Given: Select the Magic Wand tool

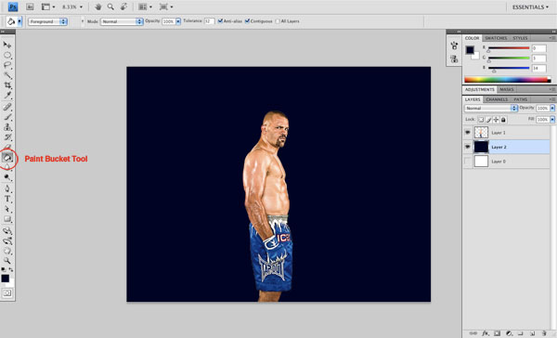Looking at the screenshot, I should (x=7, y=75).
